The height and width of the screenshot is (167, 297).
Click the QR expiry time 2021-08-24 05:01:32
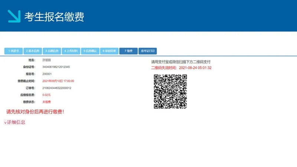(x=195, y=68)
